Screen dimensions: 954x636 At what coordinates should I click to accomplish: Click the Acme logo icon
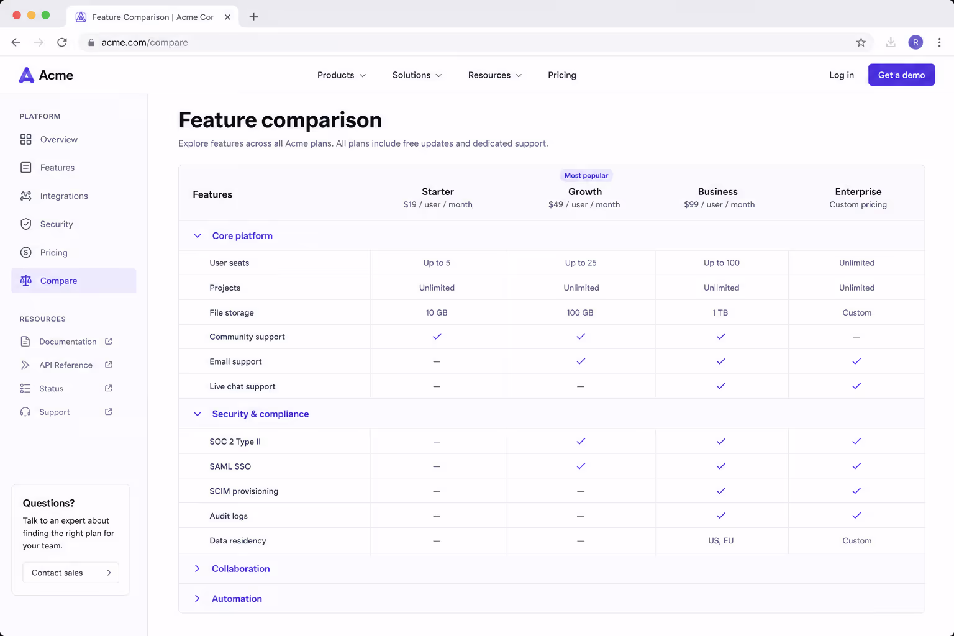[26, 75]
